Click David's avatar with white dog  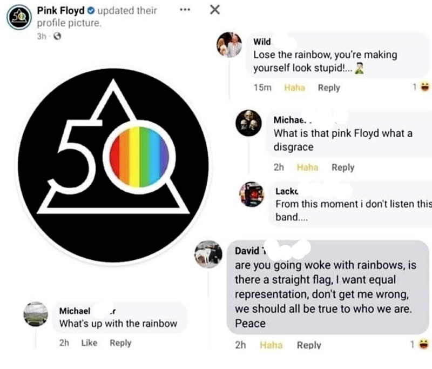pos(208,253)
